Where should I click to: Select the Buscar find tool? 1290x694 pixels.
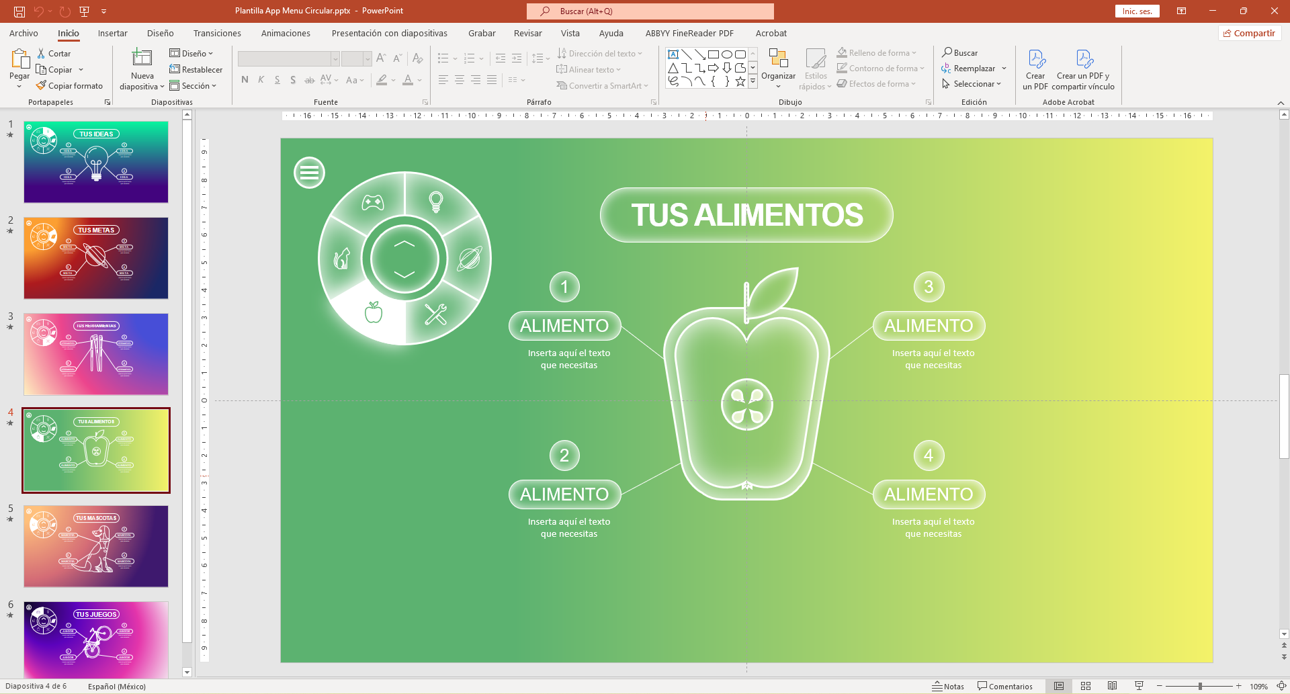pyautogui.click(x=959, y=52)
